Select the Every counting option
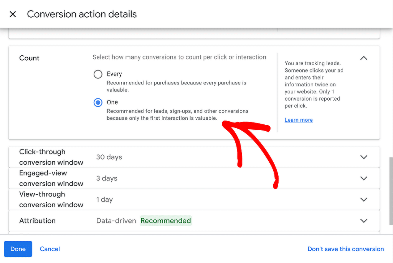393x263 pixels. point(98,74)
